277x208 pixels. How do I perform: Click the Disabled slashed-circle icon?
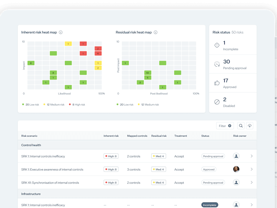217,102
